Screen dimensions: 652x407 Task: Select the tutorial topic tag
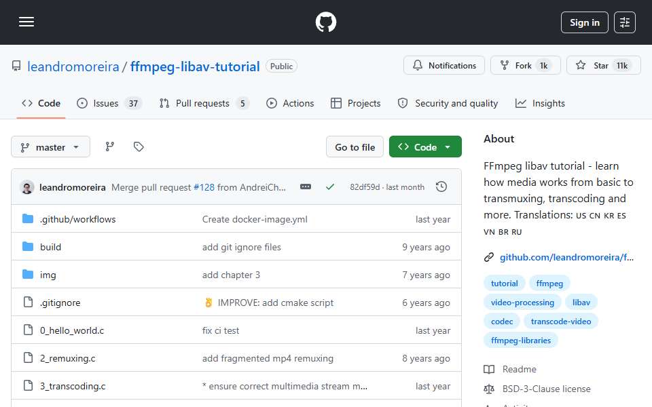505,284
